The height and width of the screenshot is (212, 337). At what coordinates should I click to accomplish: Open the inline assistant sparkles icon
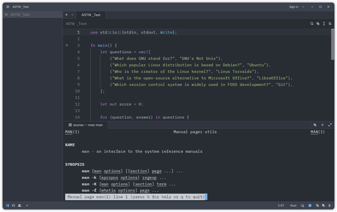318,23
